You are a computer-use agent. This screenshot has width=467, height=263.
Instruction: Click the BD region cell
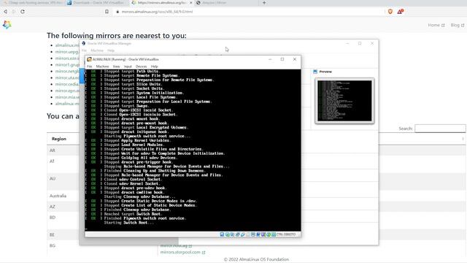(x=53, y=218)
